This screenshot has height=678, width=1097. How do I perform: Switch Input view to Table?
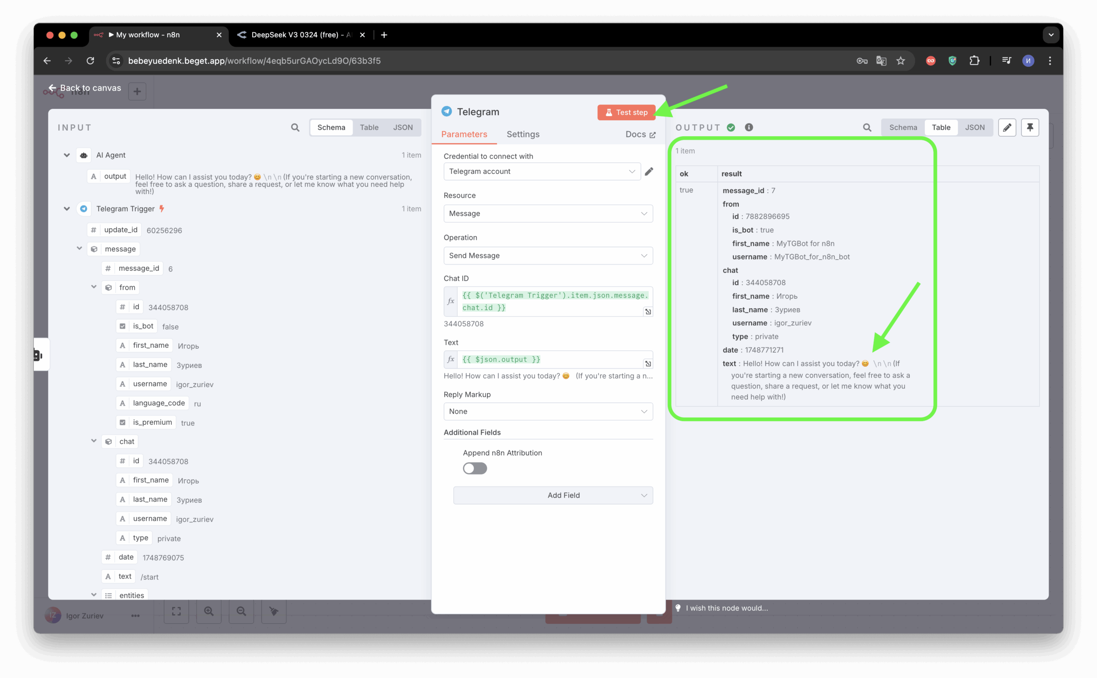[369, 127]
